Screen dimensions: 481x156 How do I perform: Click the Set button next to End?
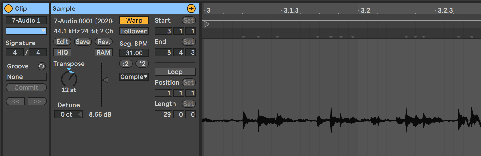pos(189,42)
